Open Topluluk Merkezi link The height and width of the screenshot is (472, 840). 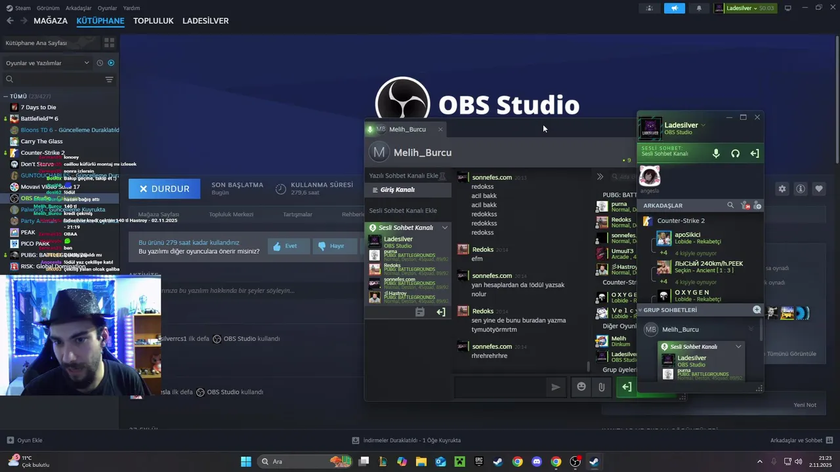click(x=231, y=214)
